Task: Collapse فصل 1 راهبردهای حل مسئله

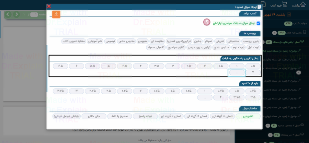Action: coord(286,42)
